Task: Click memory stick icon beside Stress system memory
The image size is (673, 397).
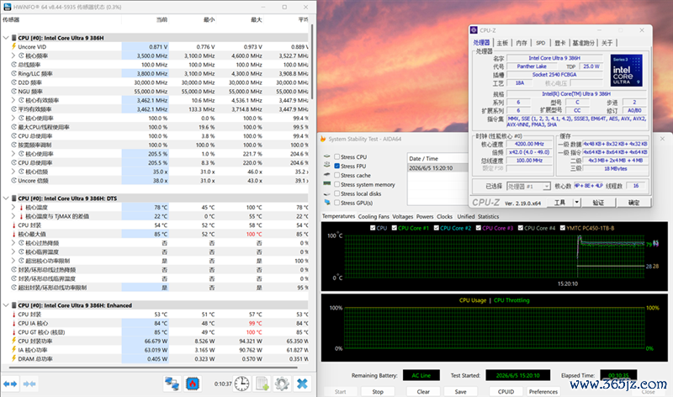Action: 327,184
